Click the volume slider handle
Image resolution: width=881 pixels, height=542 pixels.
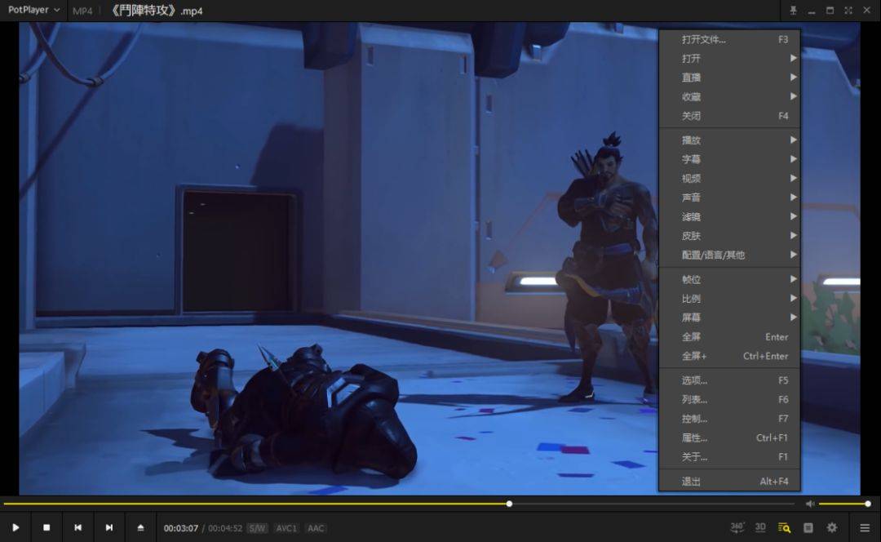pos(868,504)
